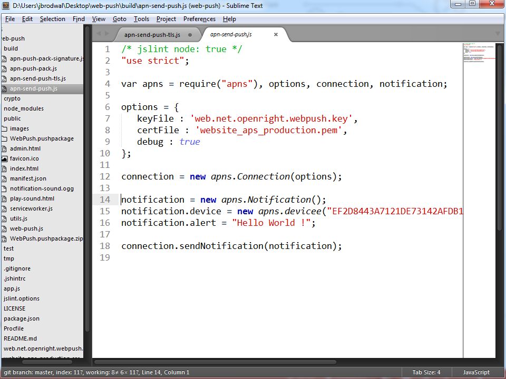506x379 pixels.
Task: Collapse the public folder
Action: (x=12, y=118)
